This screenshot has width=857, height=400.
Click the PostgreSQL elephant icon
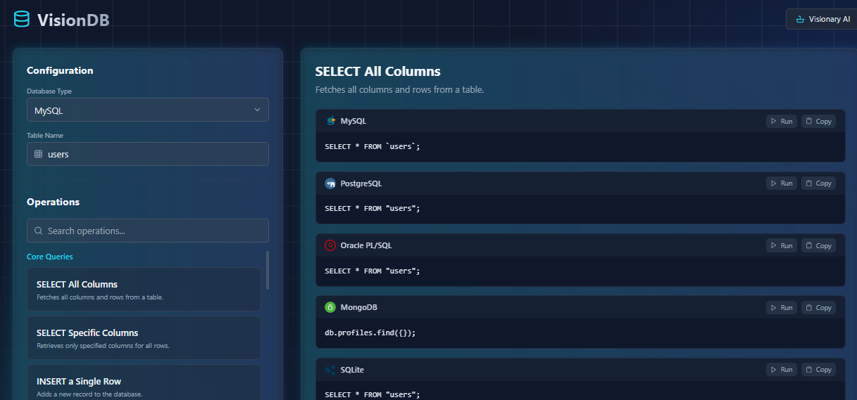tap(330, 183)
